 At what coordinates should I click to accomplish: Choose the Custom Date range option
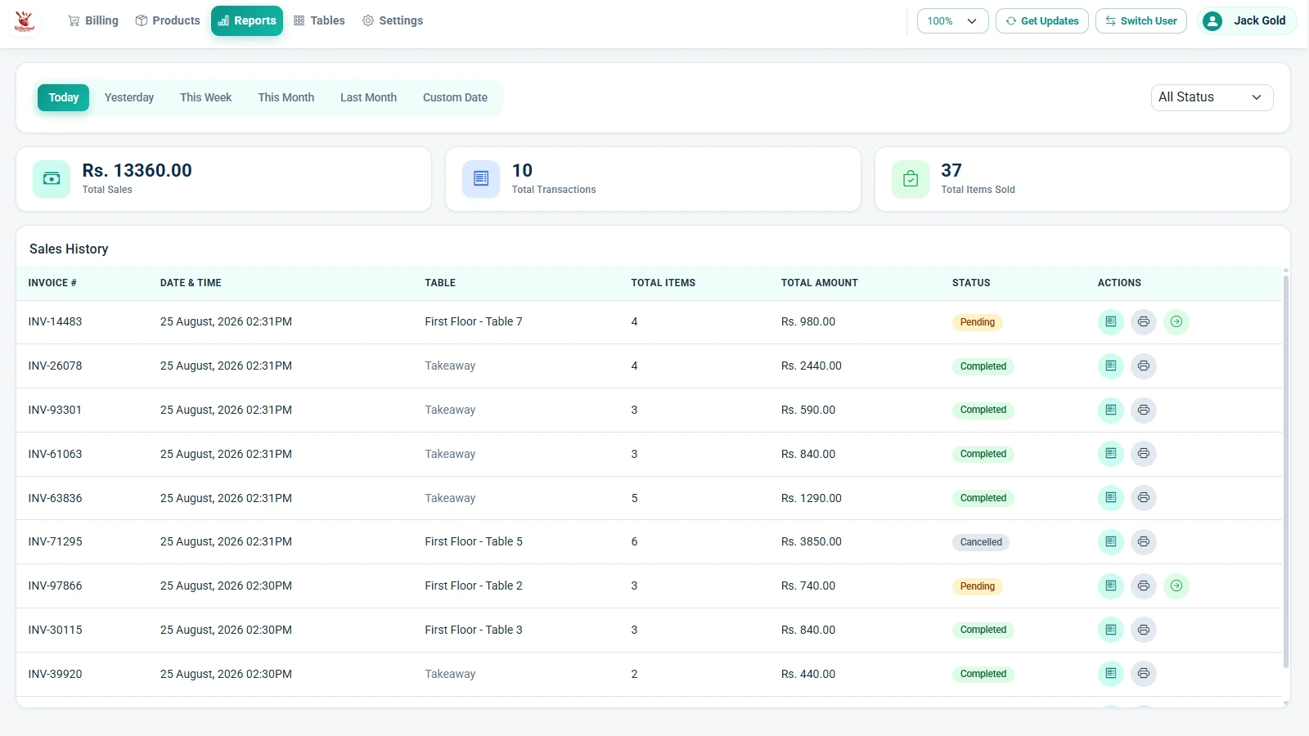tap(455, 97)
